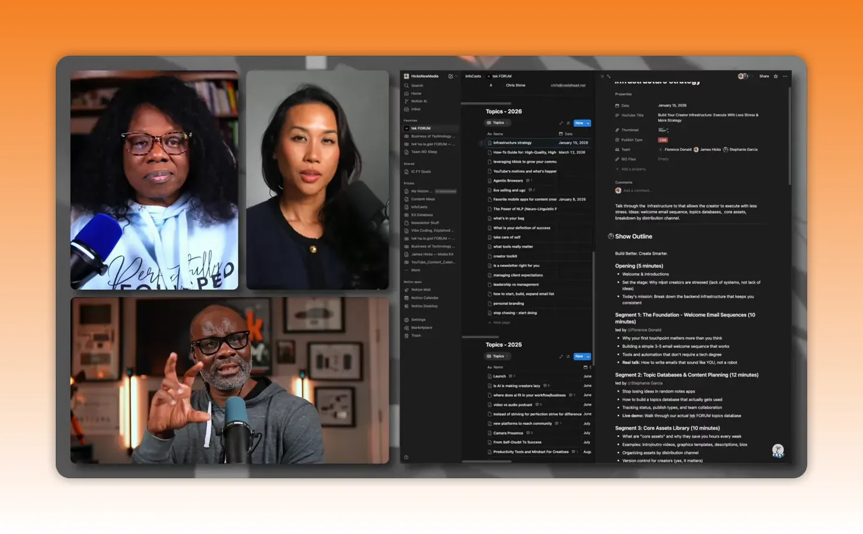Click the Share button
The height and width of the screenshot is (534, 863).
pos(764,76)
